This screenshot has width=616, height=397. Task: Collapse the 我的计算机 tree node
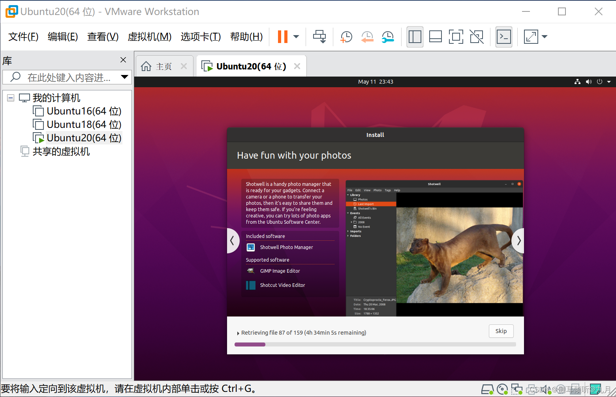[11, 98]
